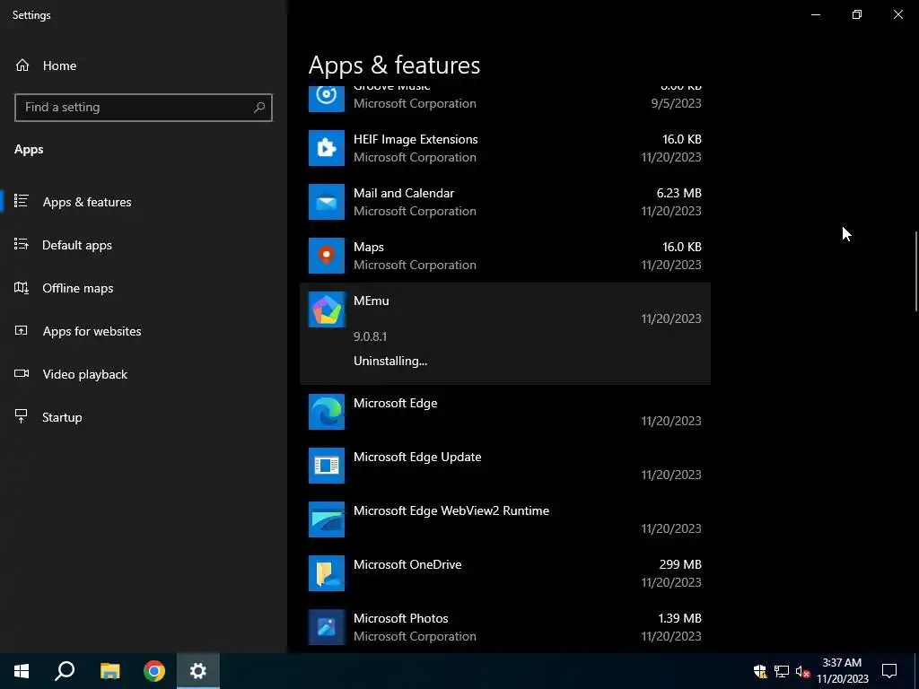Click the Mail and Calendar envelope icon

point(327,202)
